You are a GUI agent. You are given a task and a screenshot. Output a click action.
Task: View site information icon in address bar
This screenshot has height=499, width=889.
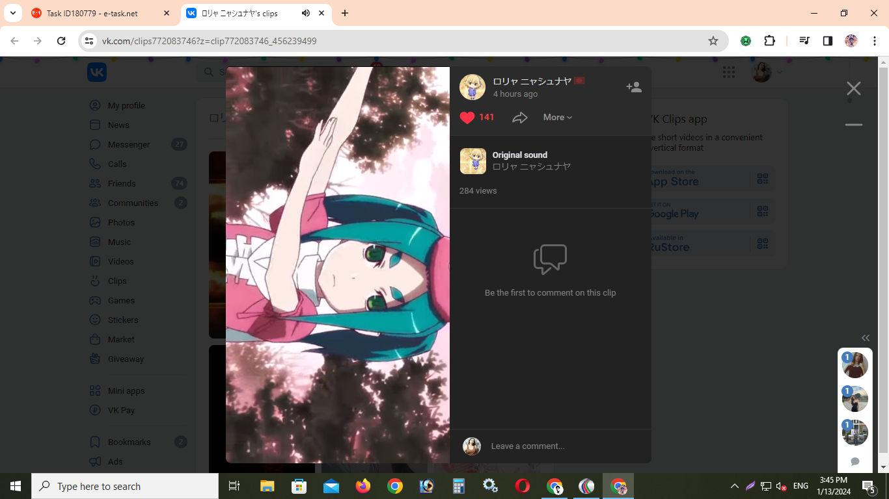[x=90, y=41]
